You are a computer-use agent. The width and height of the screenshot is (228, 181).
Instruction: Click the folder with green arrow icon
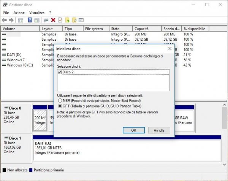(x=67, y=20)
